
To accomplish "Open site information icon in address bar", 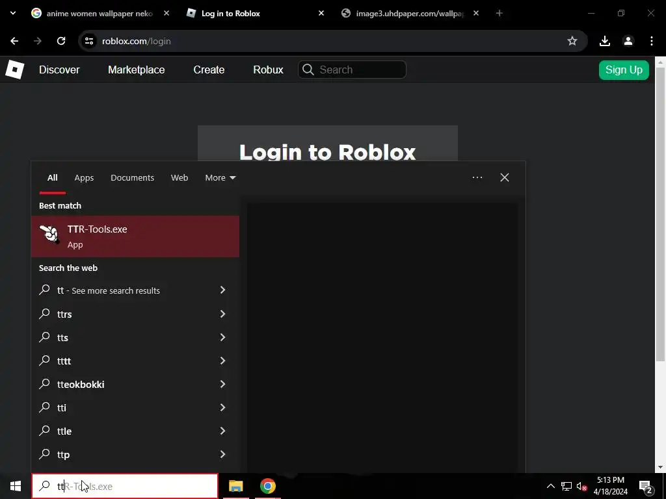I will coord(89,41).
